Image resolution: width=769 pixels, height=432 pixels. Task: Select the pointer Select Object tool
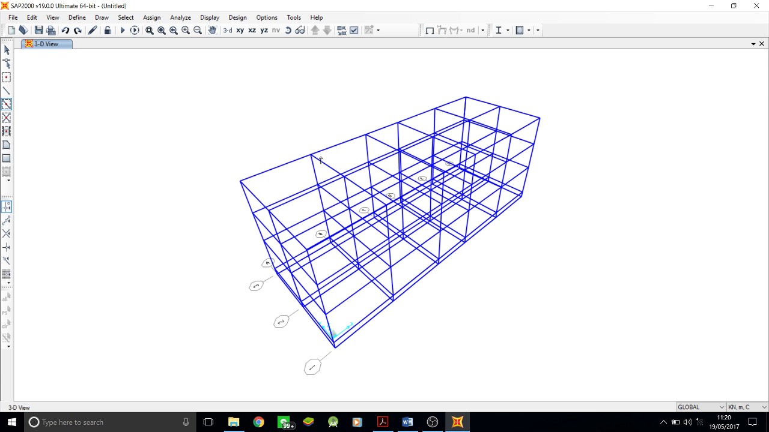[7, 50]
